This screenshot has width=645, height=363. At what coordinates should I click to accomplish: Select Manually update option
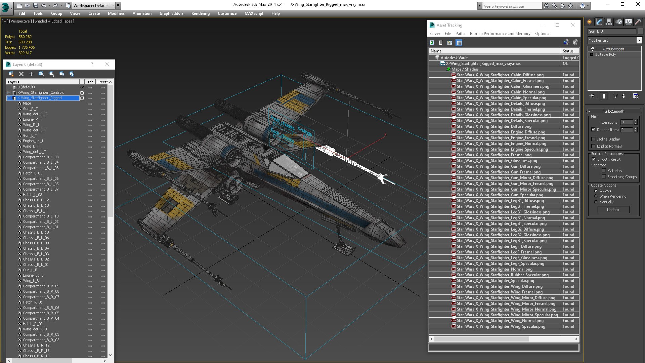click(596, 202)
